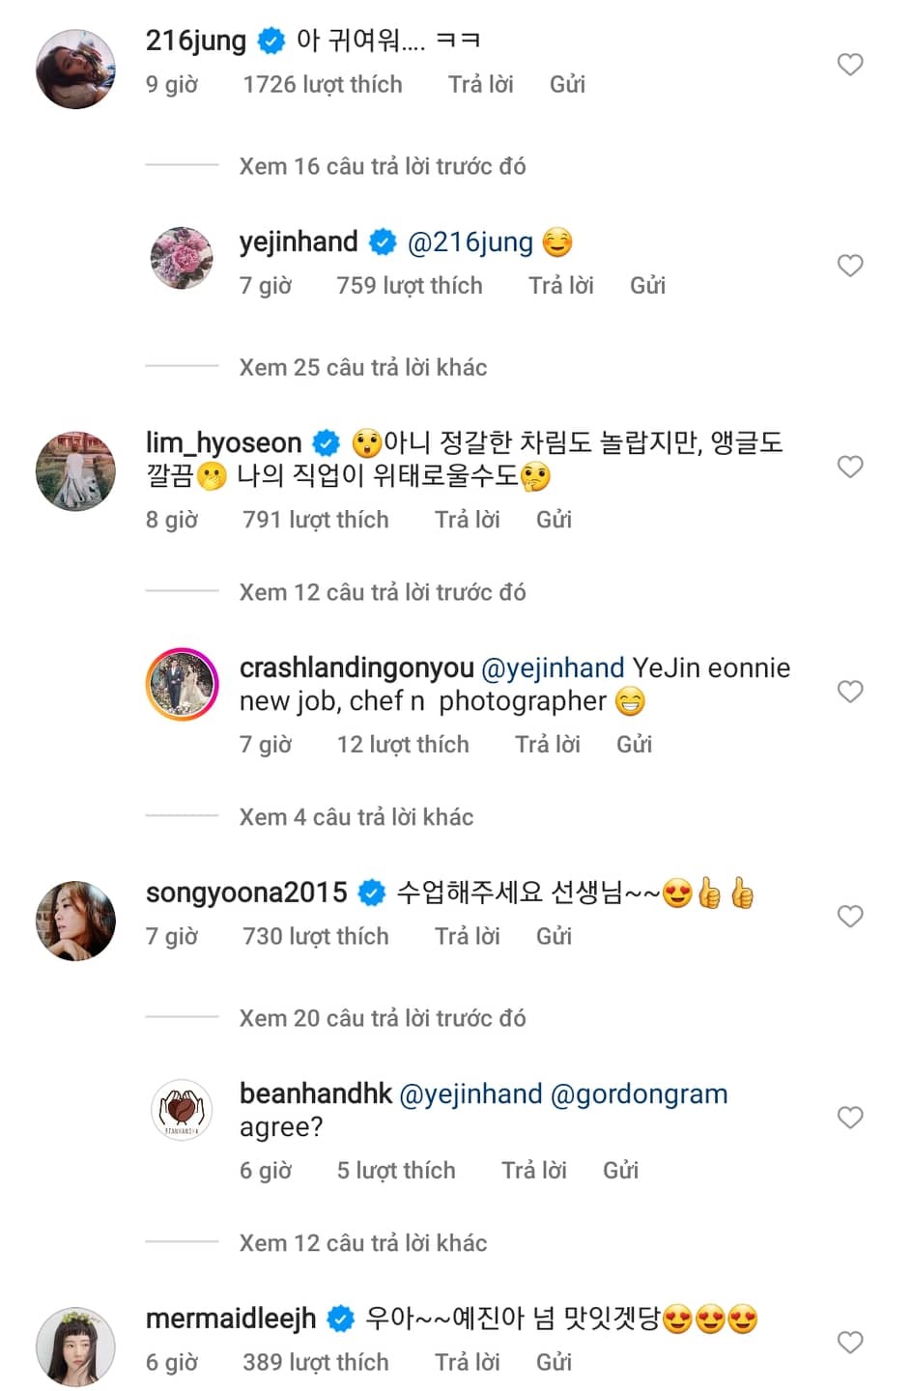Click "Gửi" under mermaidleejh's comment

554,1362
